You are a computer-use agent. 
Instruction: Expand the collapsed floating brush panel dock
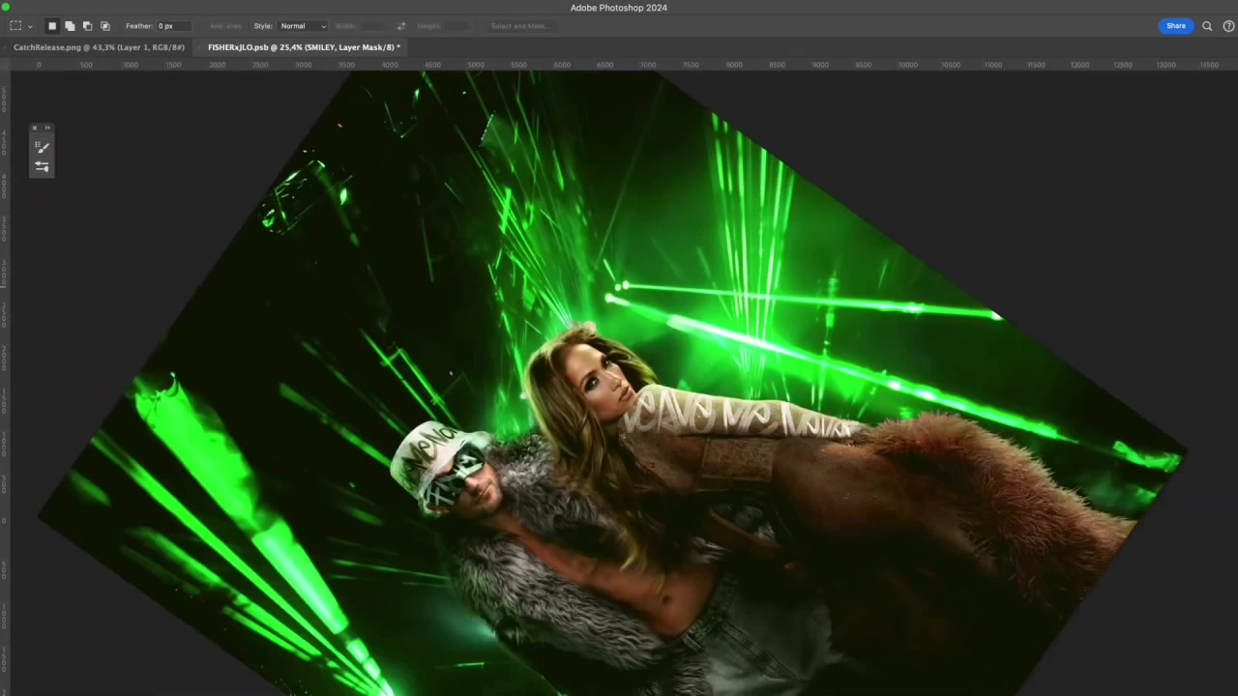point(47,128)
